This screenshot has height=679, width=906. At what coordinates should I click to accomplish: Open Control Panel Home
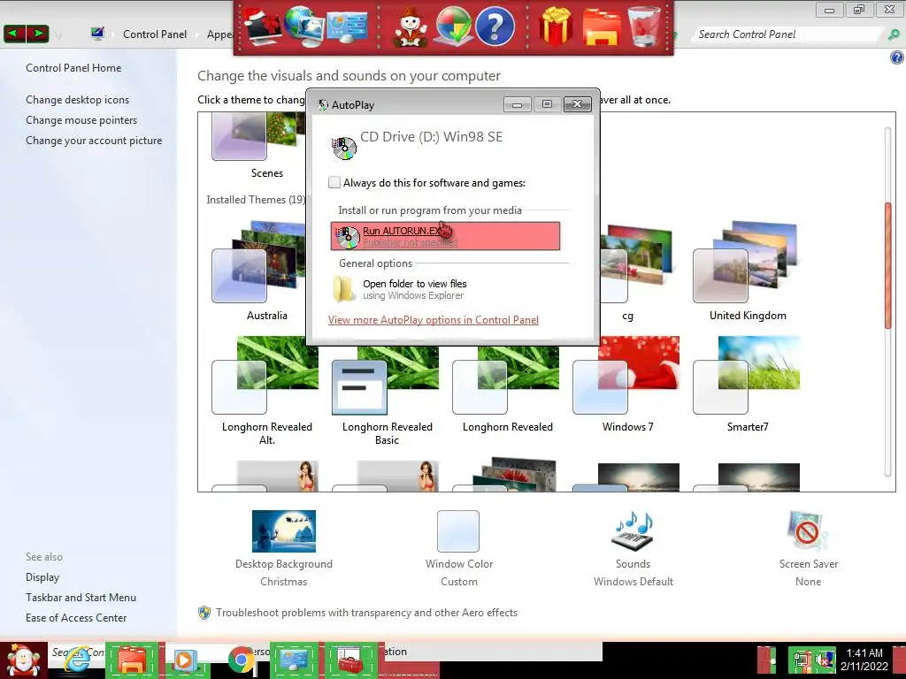[73, 67]
